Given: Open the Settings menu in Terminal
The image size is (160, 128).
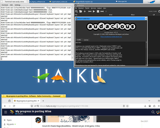Looking at the screenshot, I should pyautogui.click(x=17, y=5).
